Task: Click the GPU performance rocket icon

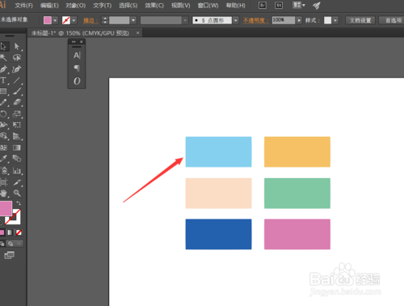Action: [317, 6]
